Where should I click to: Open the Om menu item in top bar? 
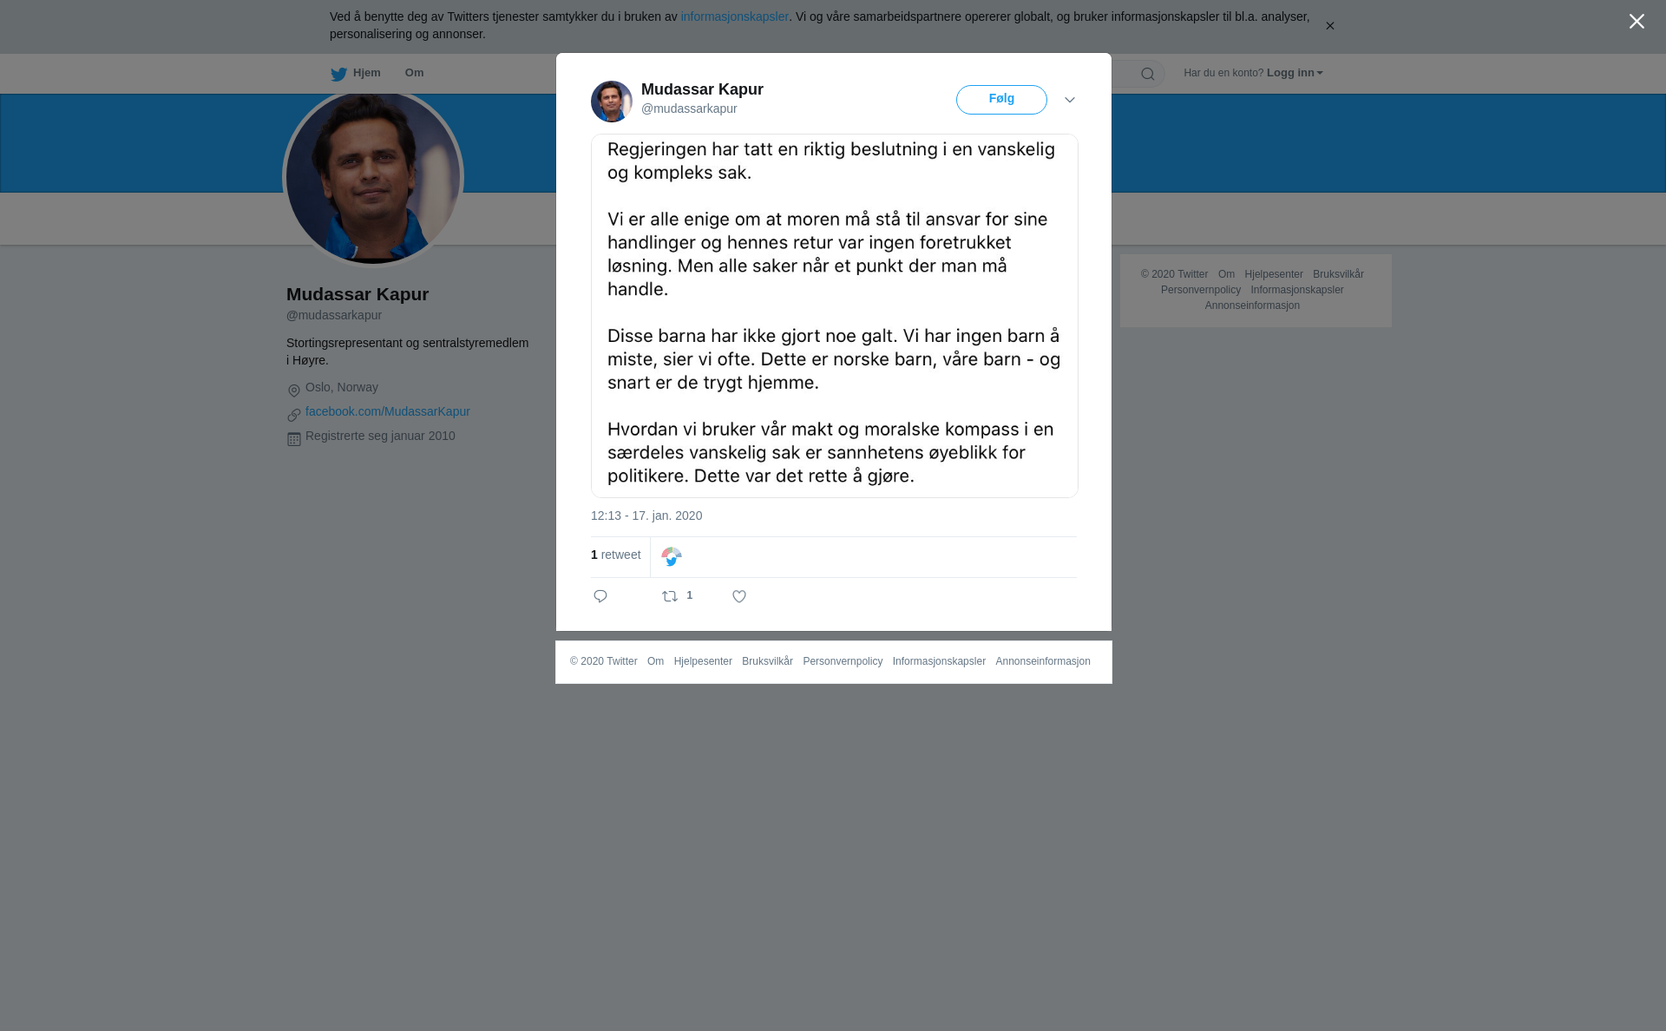(x=414, y=73)
